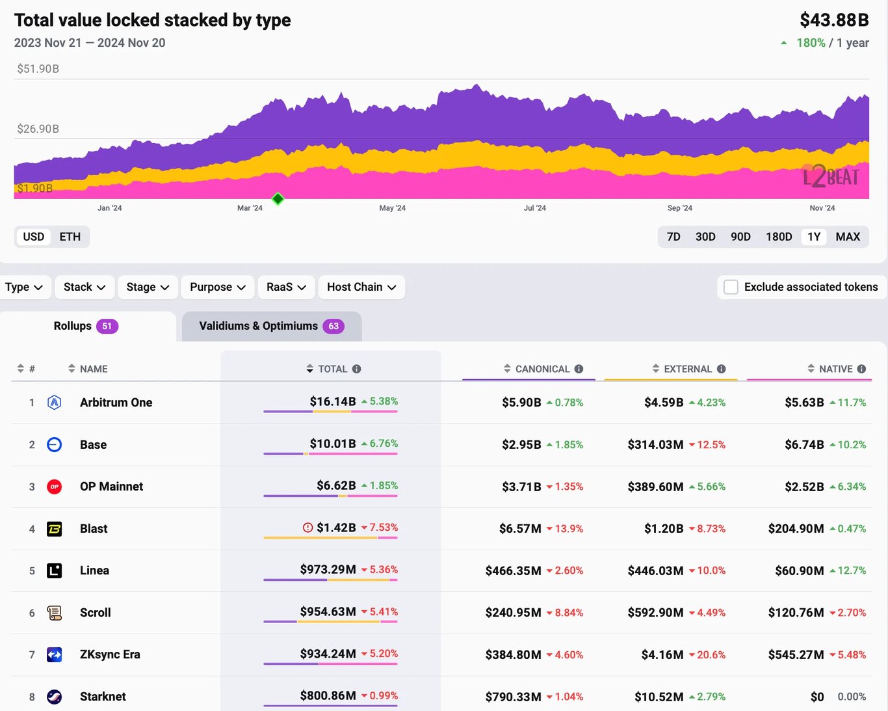Open the Host Chain filter dropdown

coord(361,287)
